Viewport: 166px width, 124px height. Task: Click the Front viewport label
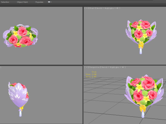[x=92, y=8]
